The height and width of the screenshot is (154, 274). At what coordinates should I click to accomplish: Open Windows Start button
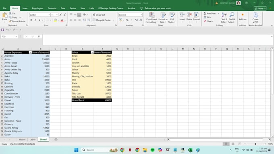tap(77, 150)
